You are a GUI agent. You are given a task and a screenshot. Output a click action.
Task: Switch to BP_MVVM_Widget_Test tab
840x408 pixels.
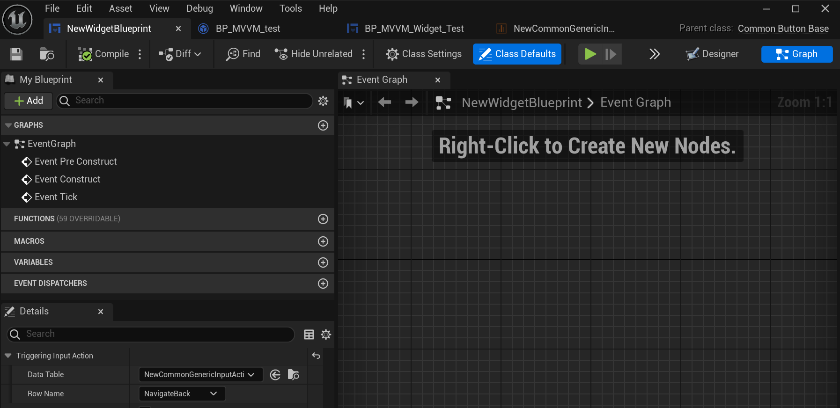tap(414, 29)
